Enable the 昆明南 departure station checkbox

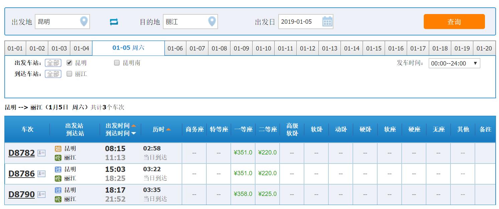117,63
